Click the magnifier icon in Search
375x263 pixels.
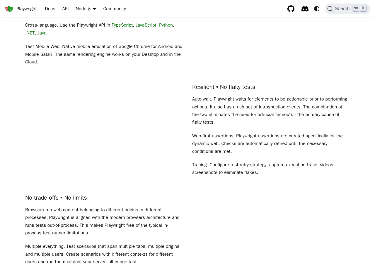pos(330,9)
